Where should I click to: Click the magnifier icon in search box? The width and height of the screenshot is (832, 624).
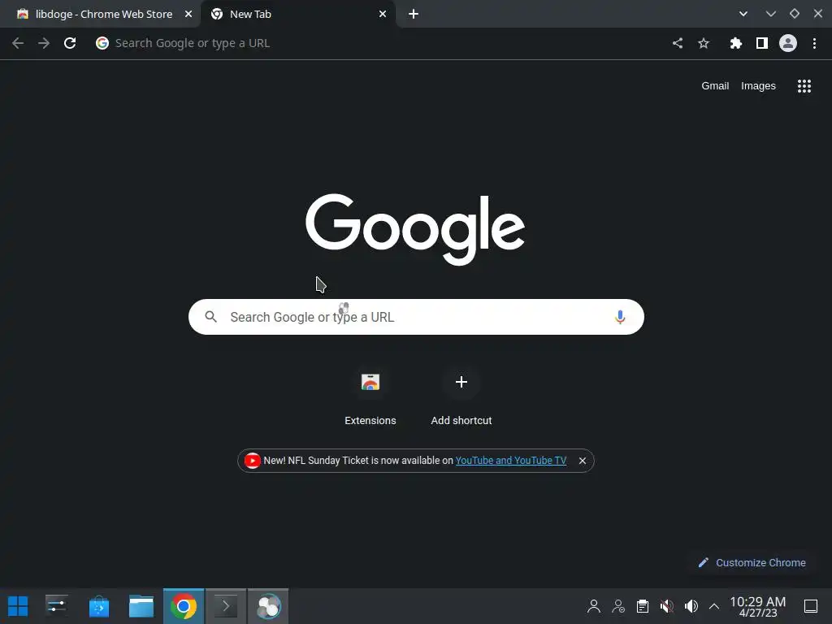[x=210, y=317]
